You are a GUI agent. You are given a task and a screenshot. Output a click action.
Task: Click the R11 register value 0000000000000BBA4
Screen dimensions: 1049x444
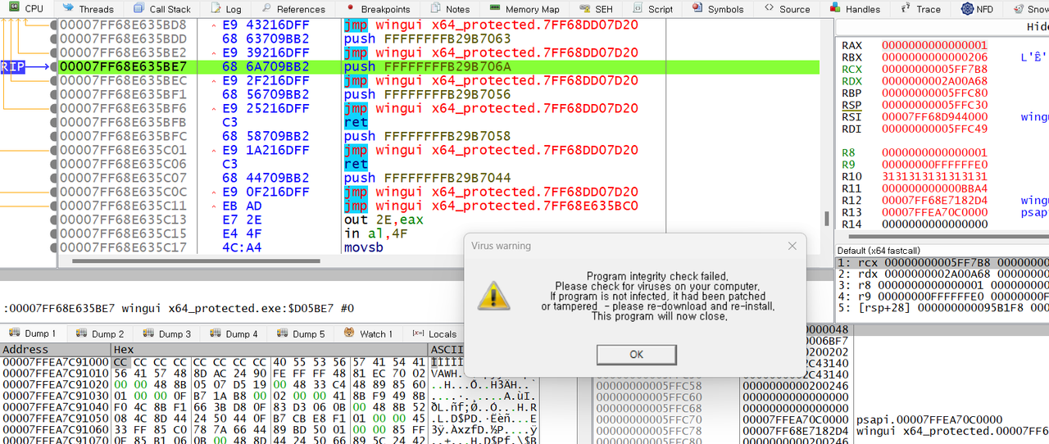point(935,188)
